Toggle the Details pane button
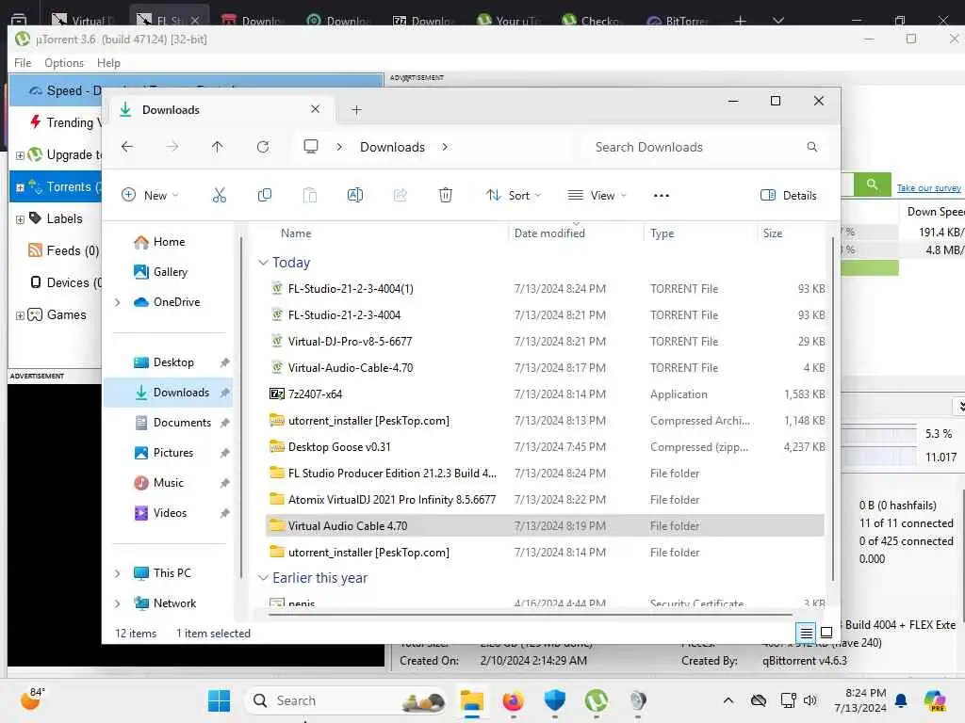This screenshot has height=723, width=965. click(x=789, y=196)
